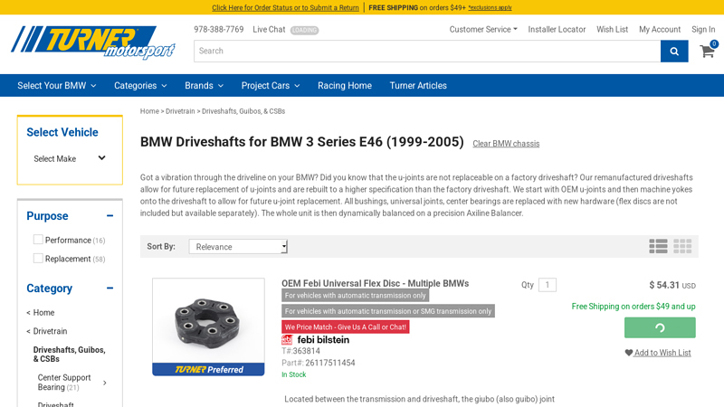Open the Customer Service dropdown
Viewport: 724px width, 407px height.
pos(483,30)
